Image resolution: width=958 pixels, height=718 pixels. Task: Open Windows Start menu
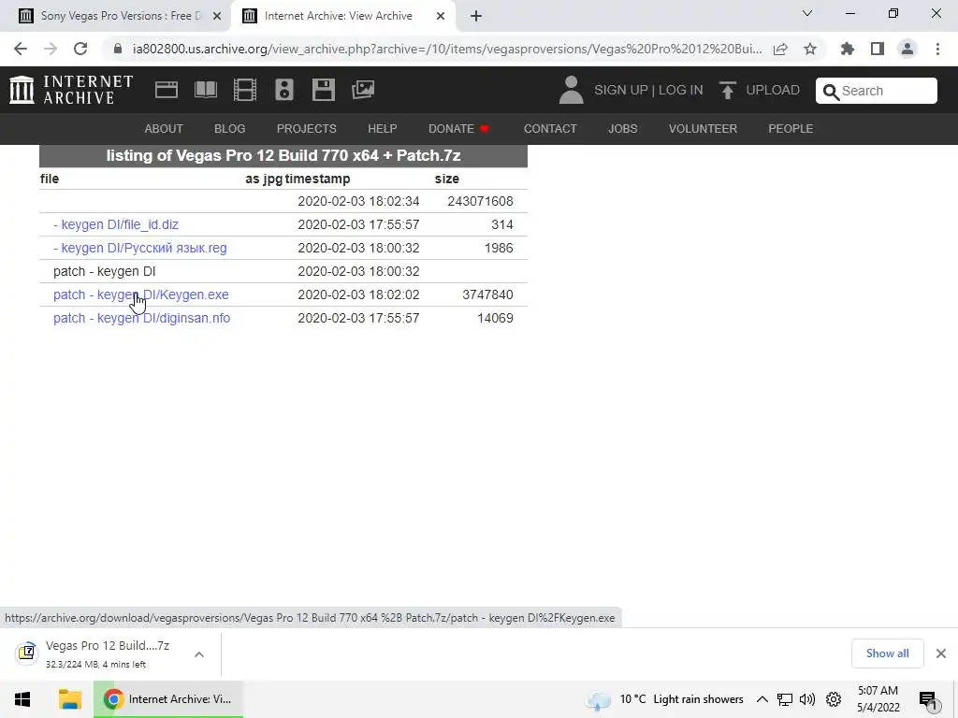pos(22,699)
